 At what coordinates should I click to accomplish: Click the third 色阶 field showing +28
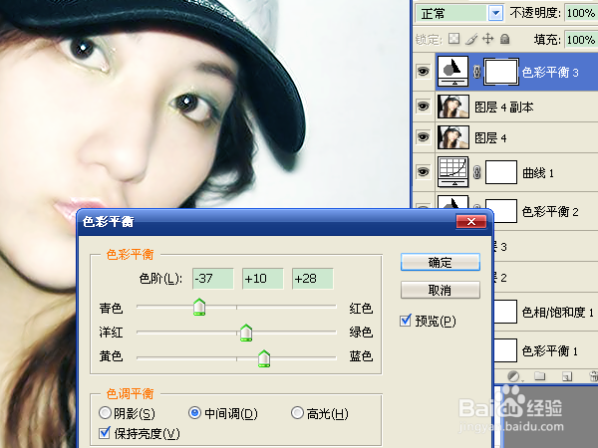313,279
